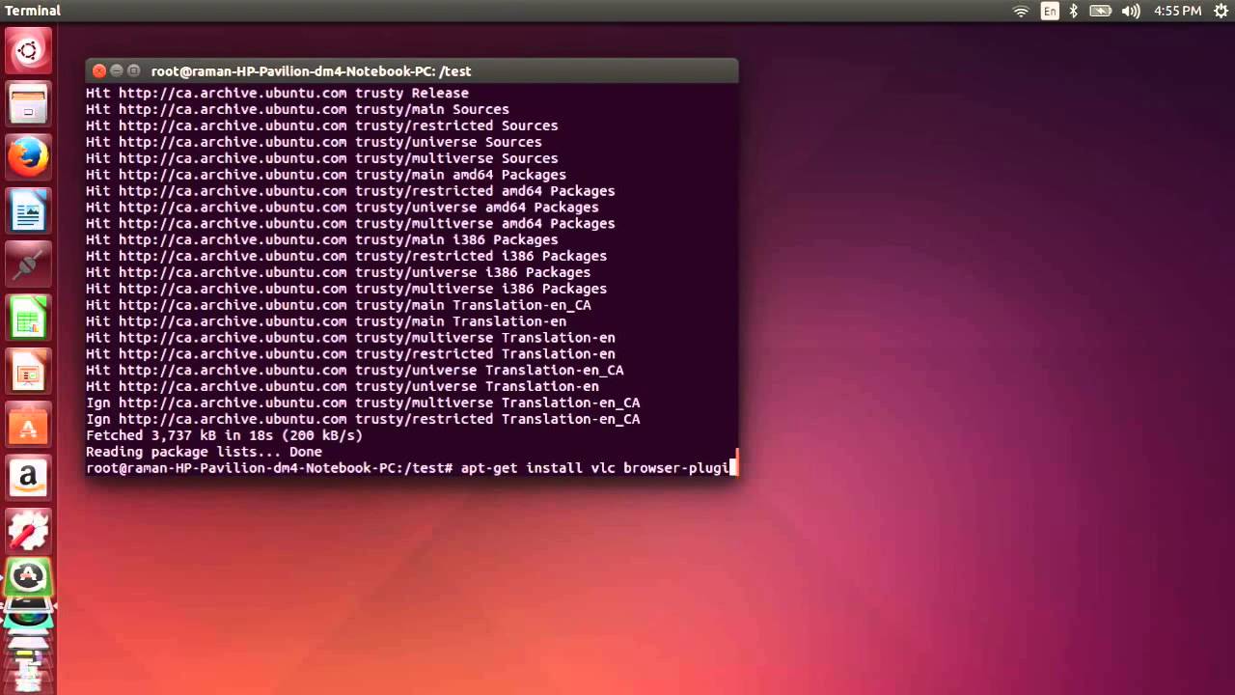The width and height of the screenshot is (1235, 695).
Task: Click the line 'trusty/main Translation-en'
Action: point(326,321)
